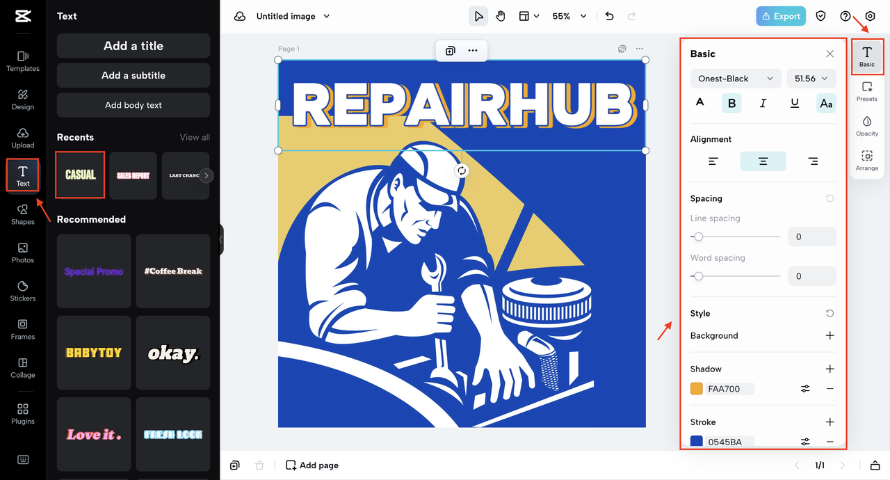The image size is (890, 480).
Task: Open the Shapes sidebar panel
Action: click(23, 214)
